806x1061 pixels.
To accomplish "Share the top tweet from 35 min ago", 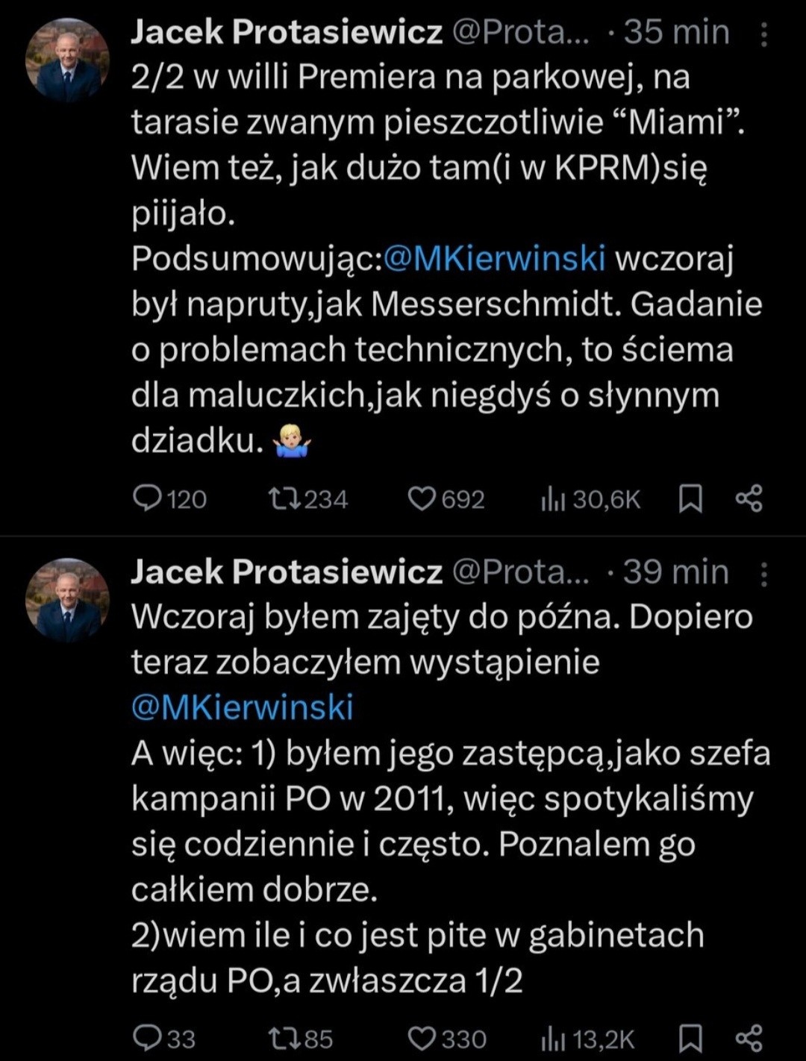I will [x=749, y=498].
